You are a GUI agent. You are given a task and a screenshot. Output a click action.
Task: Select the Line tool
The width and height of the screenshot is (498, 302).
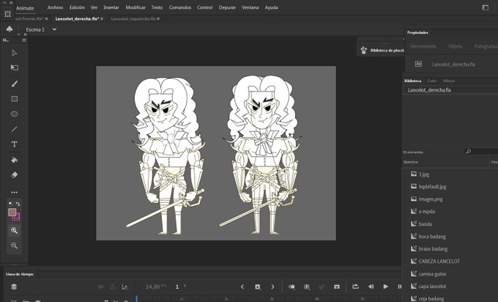tap(15, 129)
